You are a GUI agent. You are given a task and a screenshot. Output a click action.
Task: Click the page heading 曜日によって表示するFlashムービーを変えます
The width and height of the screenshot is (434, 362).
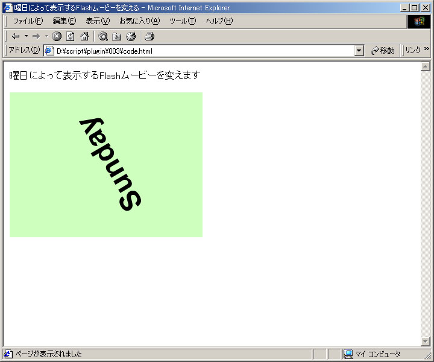click(x=105, y=75)
